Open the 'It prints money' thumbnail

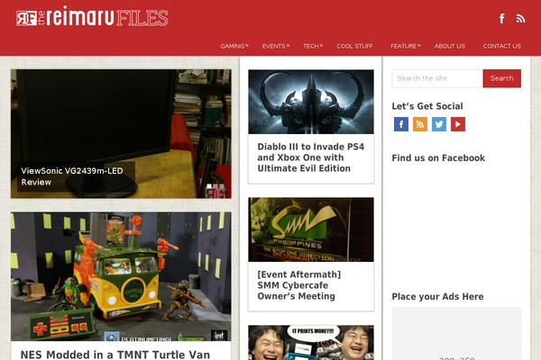click(x=311, y=342)
